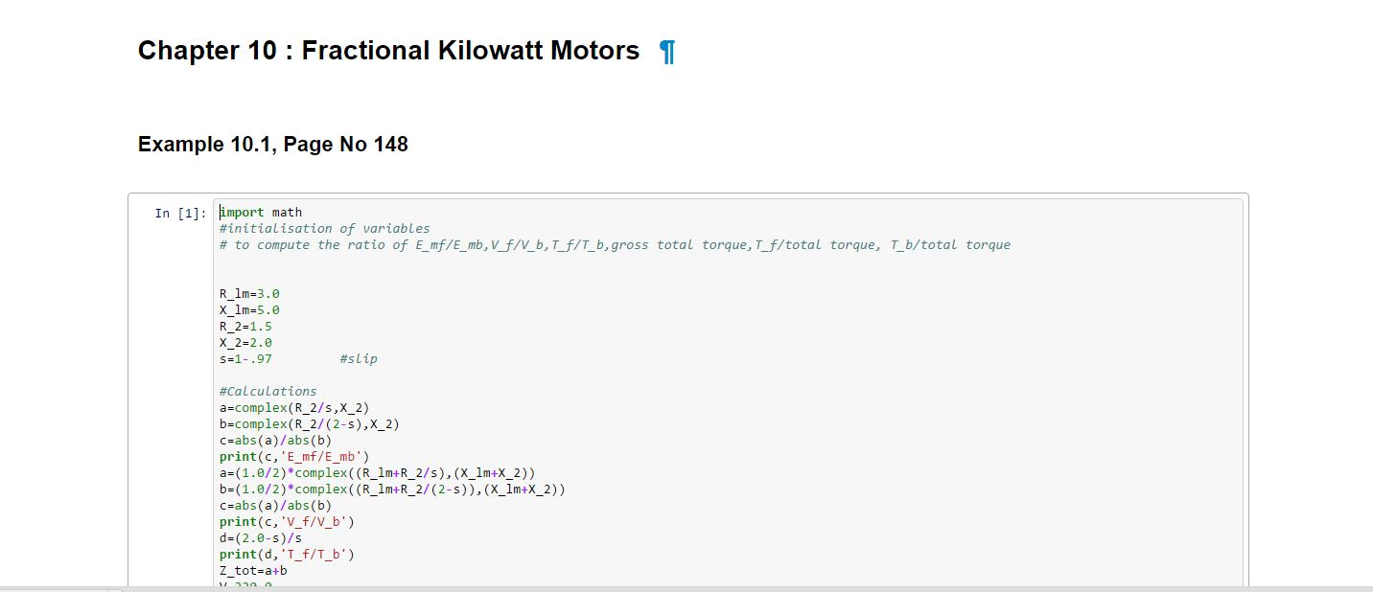Click the X_2=2.0 assignment line
The image size is (1373, 592).
[245, 343]
